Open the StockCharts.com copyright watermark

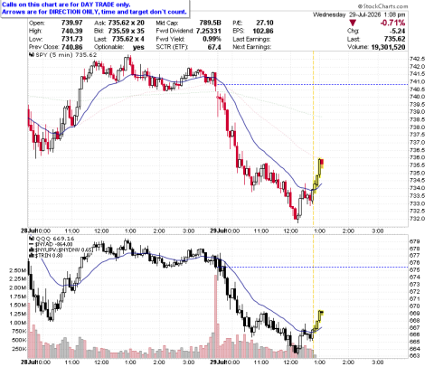(x=382, y=6)
